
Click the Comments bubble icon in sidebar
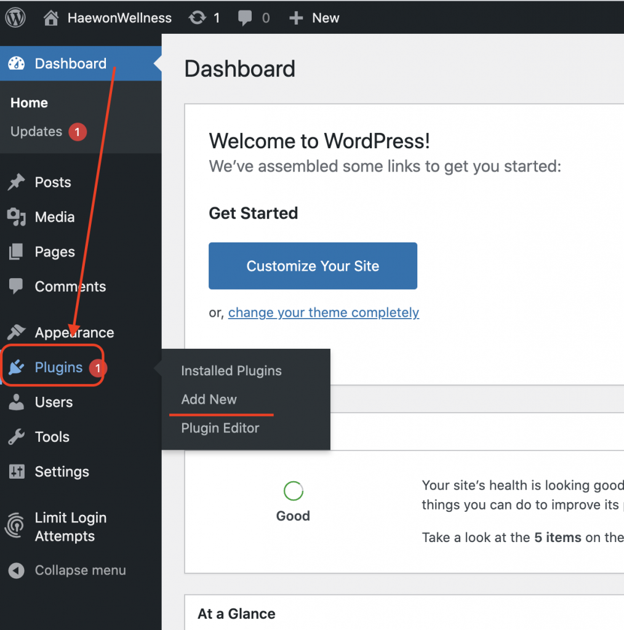[x=16, y=286]
